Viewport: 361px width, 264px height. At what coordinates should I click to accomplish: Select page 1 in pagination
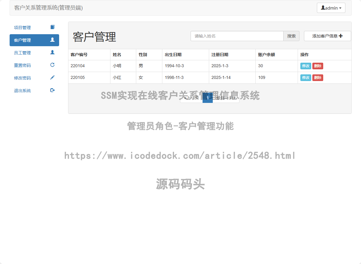pyautogui.click(x=208, y=98)
